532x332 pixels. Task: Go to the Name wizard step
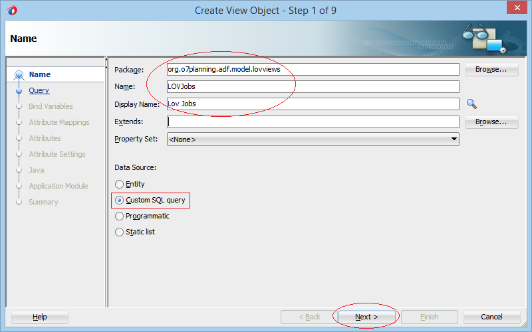[x=40, y=74]
